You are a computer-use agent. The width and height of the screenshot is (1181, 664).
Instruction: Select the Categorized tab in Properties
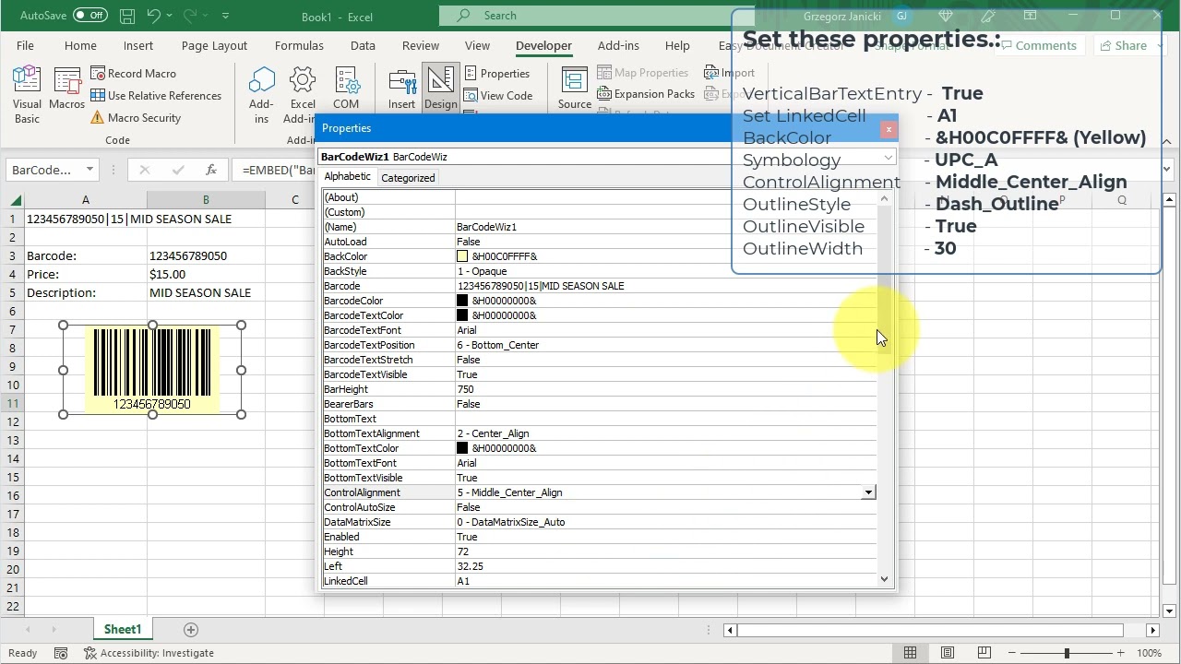pos(408,178)
